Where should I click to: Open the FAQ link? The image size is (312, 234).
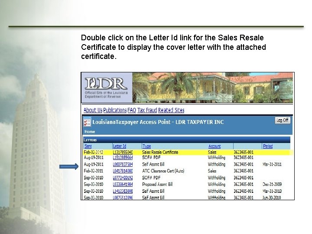point(132,110)
